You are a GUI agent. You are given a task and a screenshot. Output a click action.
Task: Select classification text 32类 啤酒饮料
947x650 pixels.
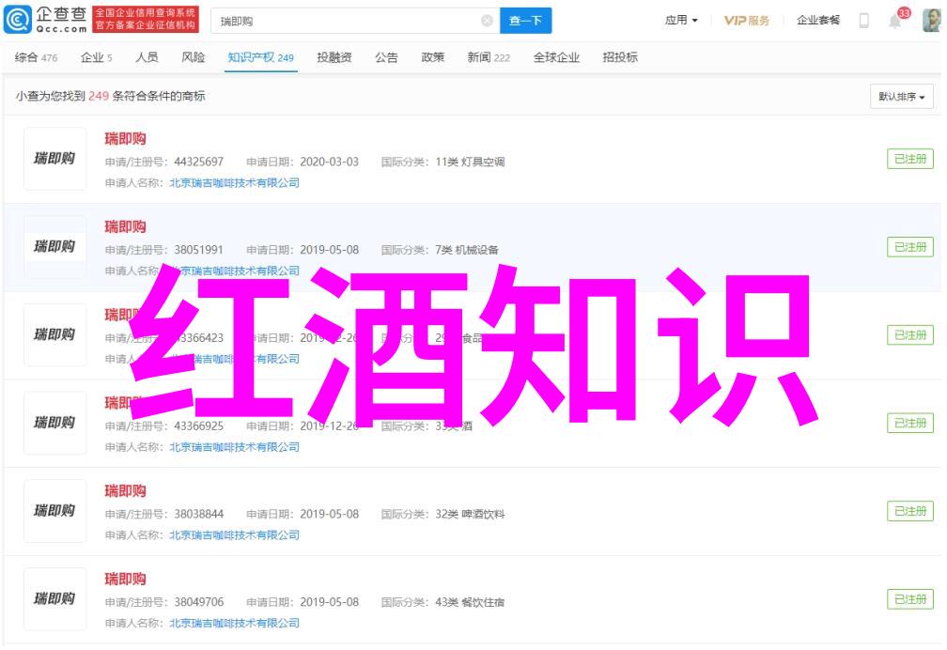pyautogui.click(x=470, y=515)
